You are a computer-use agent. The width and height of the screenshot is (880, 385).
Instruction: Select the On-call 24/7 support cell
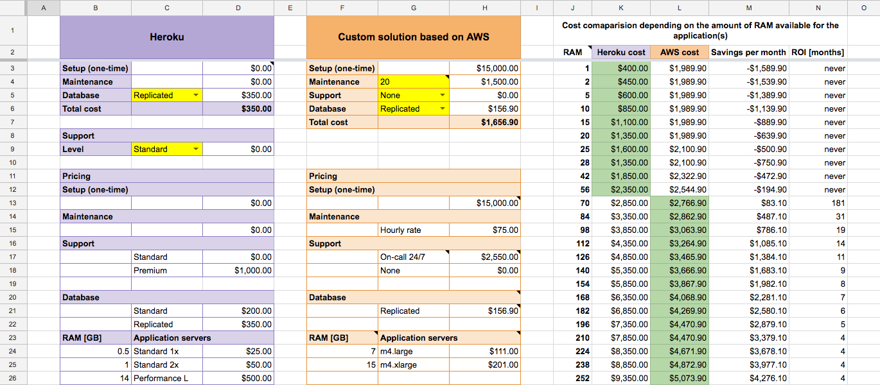[413, 257]
